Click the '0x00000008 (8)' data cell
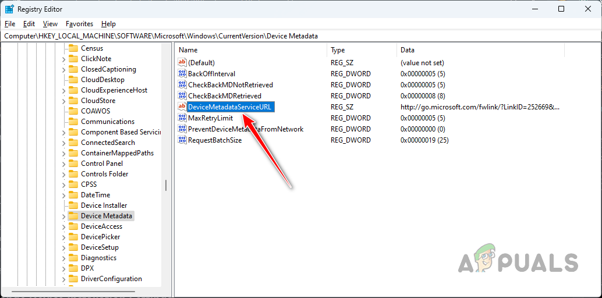Viewport: 602px width, 298px height. 423,95
